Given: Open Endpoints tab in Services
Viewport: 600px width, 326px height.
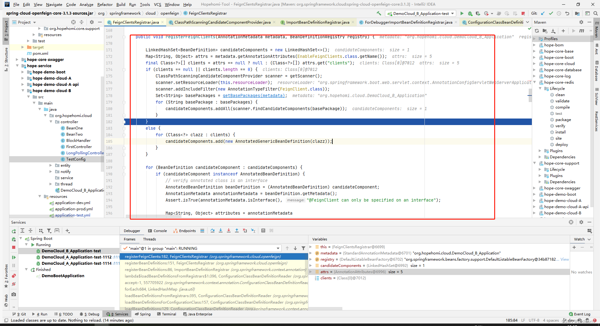Looking at the screenshot, I should point(185,231).
